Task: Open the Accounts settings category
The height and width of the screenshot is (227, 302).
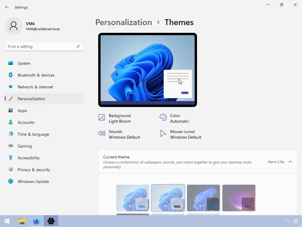Action: click(x=44, y=122)
